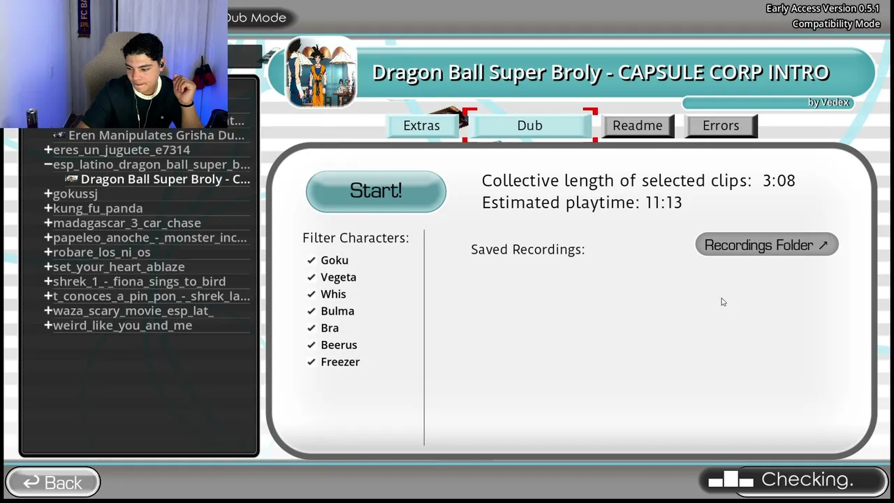Go Back to the previous screen

click(53, 482)
